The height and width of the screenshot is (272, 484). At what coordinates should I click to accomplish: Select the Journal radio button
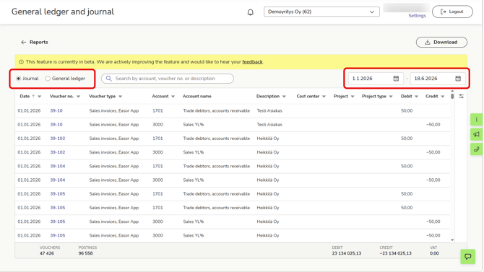pos(19,79)
